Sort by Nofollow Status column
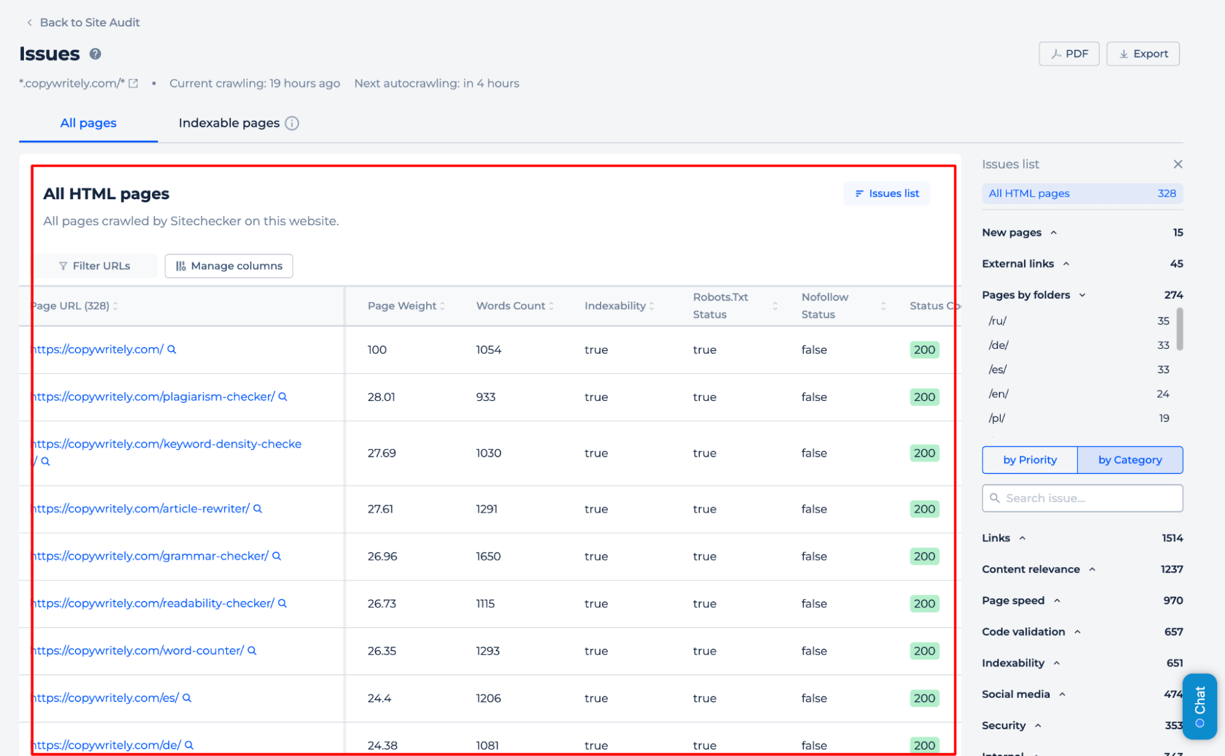 pos(883,306)
